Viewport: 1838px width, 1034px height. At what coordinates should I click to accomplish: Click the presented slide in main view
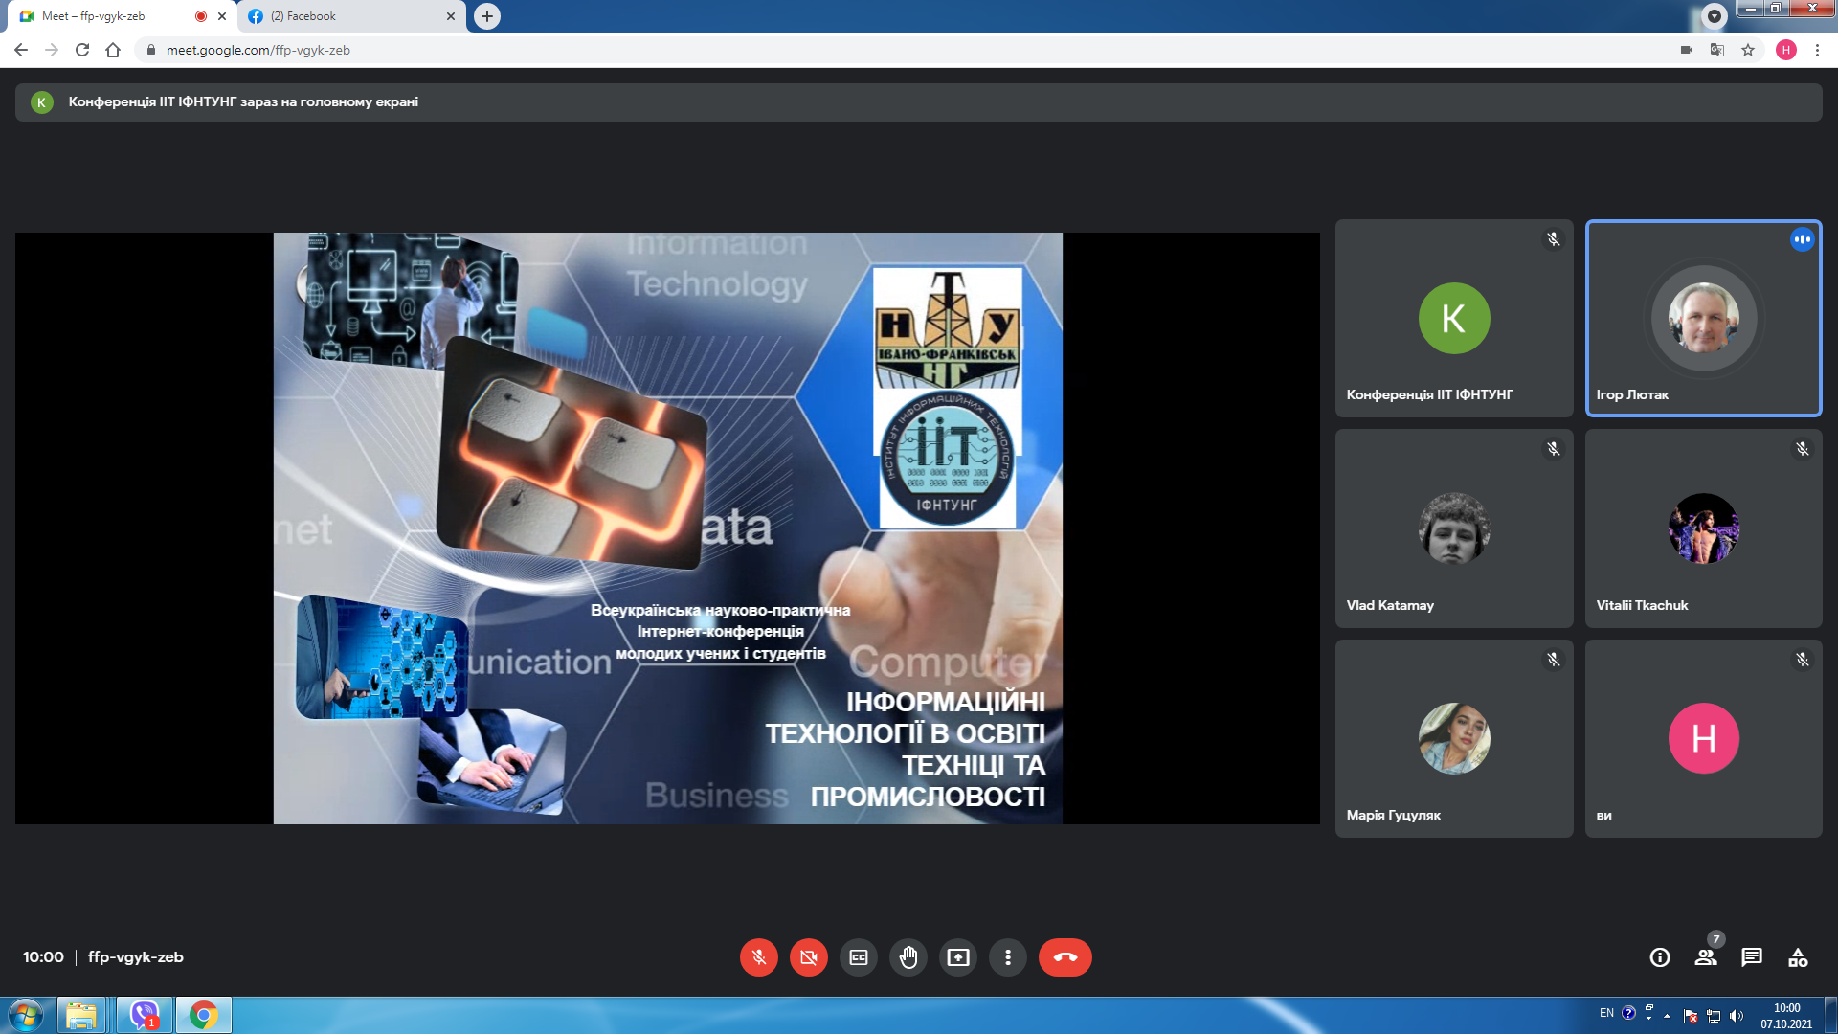click(x=667, y=528)
